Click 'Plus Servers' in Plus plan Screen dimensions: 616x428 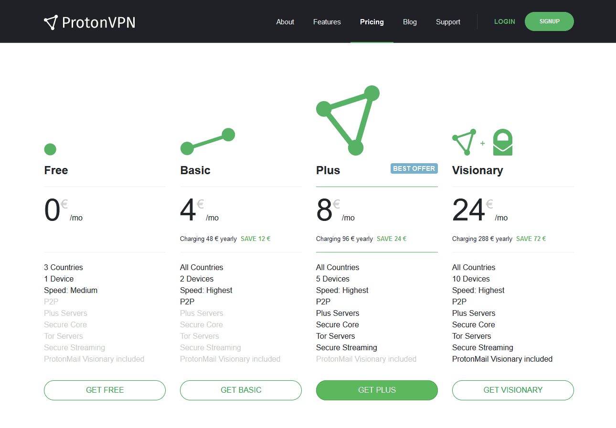338,313
